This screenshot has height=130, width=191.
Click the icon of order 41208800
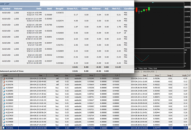[x=4, y=100]
